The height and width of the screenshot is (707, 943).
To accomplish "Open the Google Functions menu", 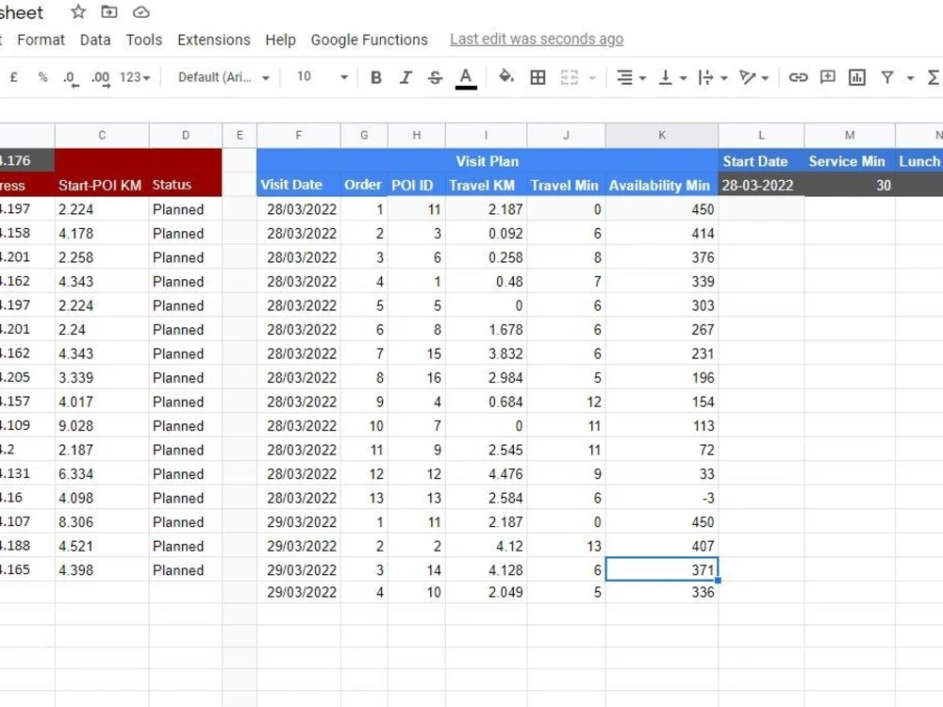I will 370,40.
